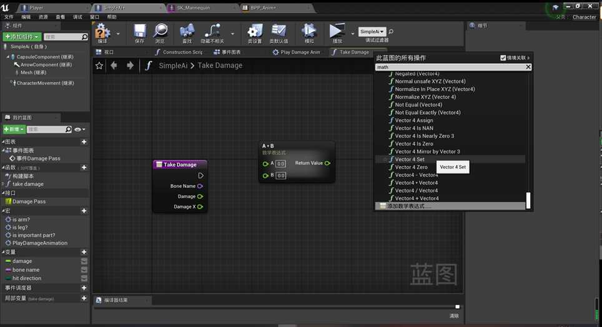Select Vector 4 Is NAN action
Viewport: 602px width, 327px height.
[x=414, y=128]
